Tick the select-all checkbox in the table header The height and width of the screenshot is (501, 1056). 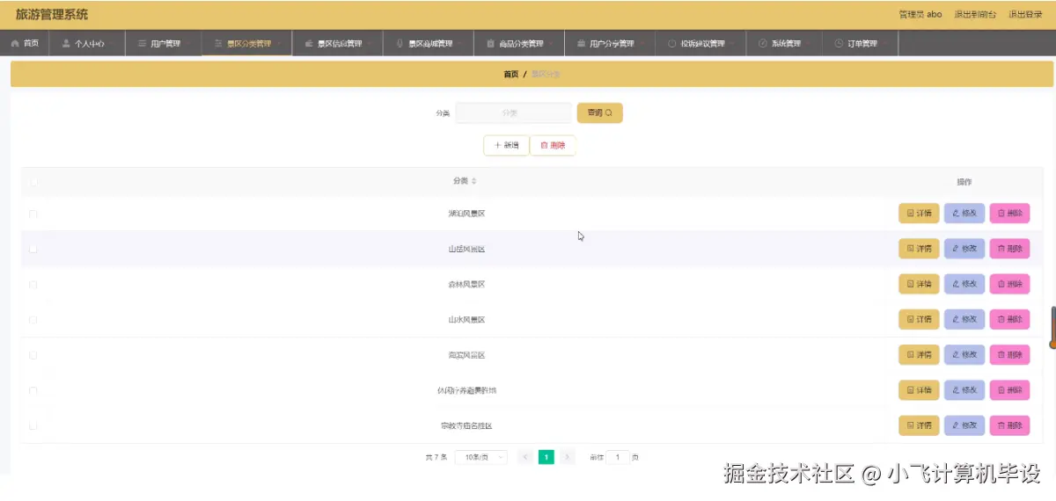point(33,182)
